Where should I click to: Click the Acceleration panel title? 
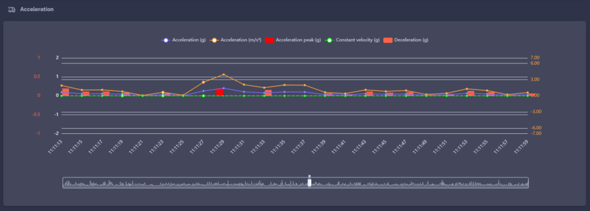(x=36, y=9)
